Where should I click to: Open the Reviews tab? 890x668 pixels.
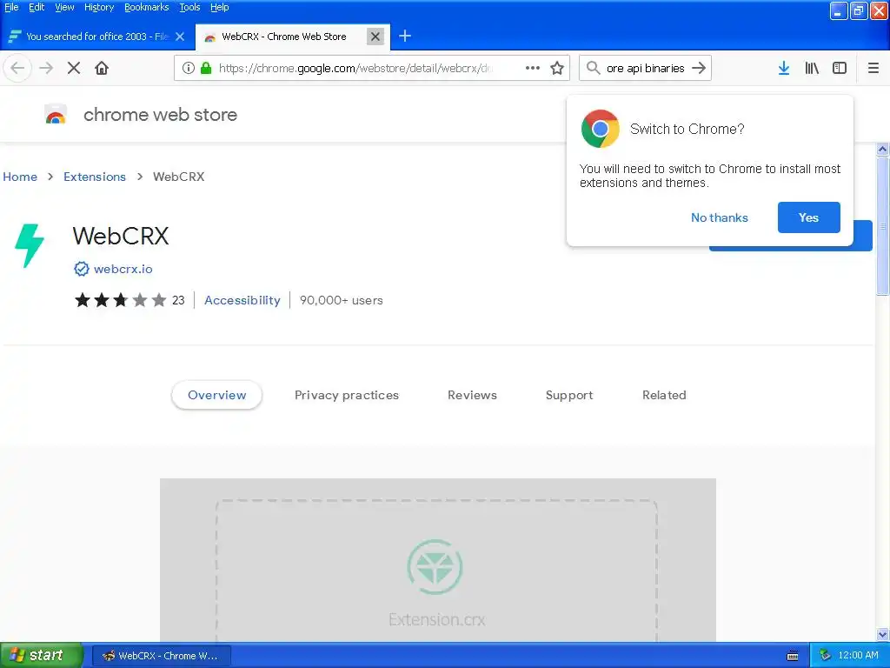click(472, 395)
